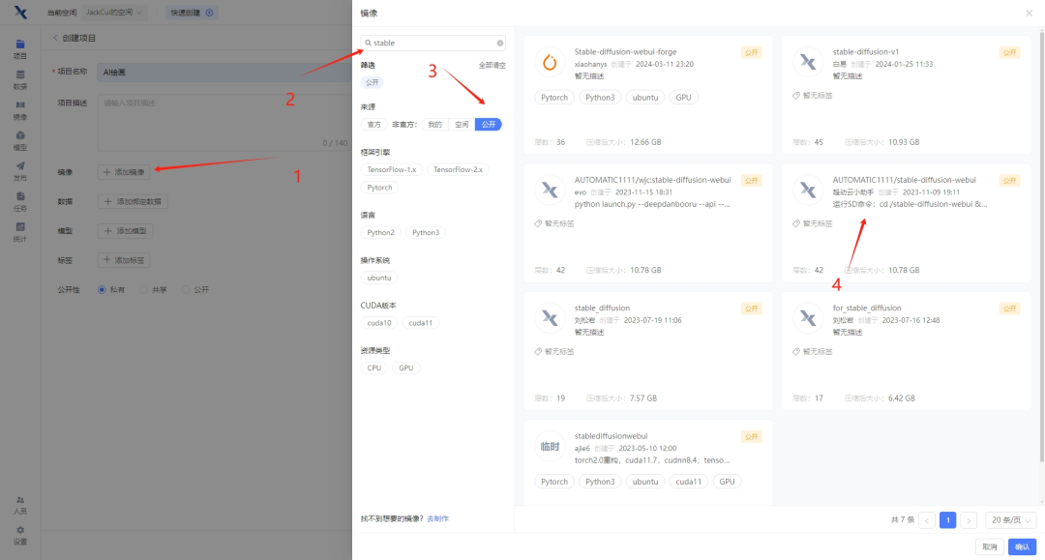Image resolution: width=1045 pixels, height=560 pixels.
Task: Select page 1 in the pagination
Action: tap(947, 520)
